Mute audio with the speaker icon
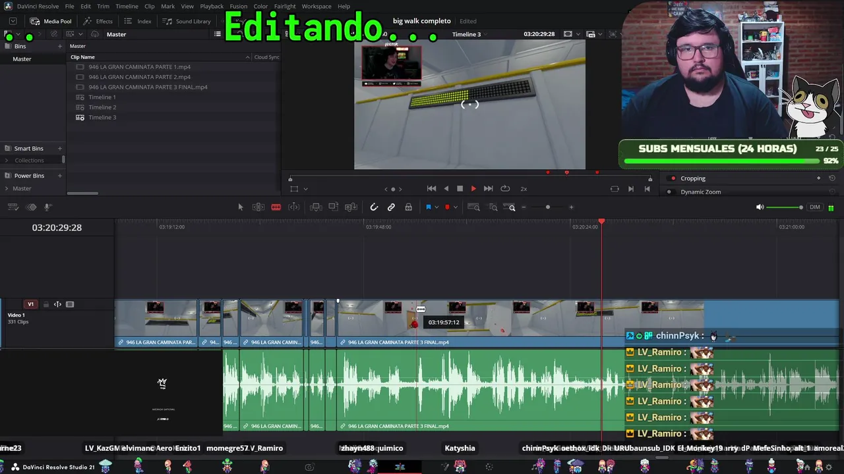844x474 pixels. click(760, 207)
